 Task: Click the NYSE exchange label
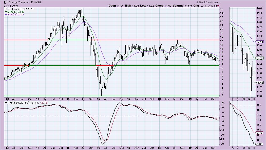coord(37,3)
